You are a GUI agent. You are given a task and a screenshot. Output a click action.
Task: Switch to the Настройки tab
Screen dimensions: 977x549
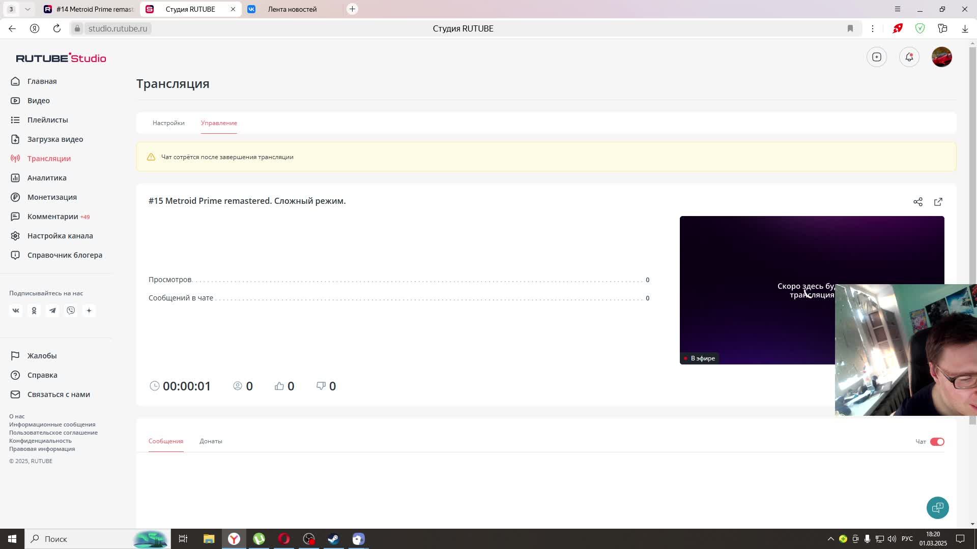pos(168,123)
